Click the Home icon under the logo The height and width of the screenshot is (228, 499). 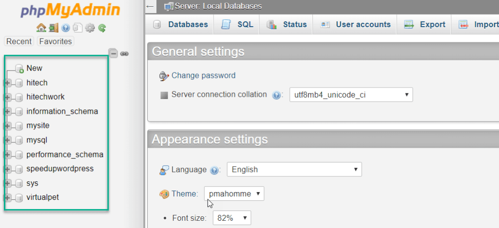point(41,28)
